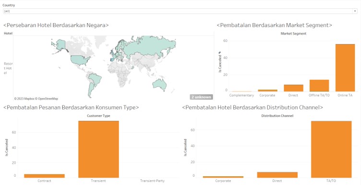361x185 pixels.
Task: Click the 'Customer Type' chart header
Action: tap(98, 116)
